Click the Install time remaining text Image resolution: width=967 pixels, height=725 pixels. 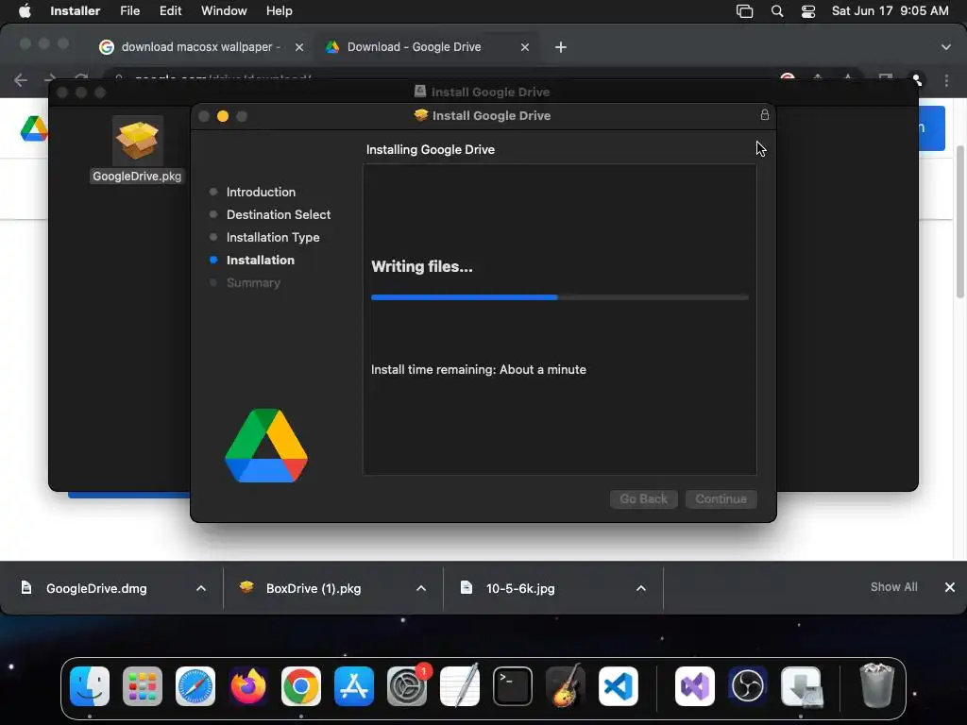point(479,369)
